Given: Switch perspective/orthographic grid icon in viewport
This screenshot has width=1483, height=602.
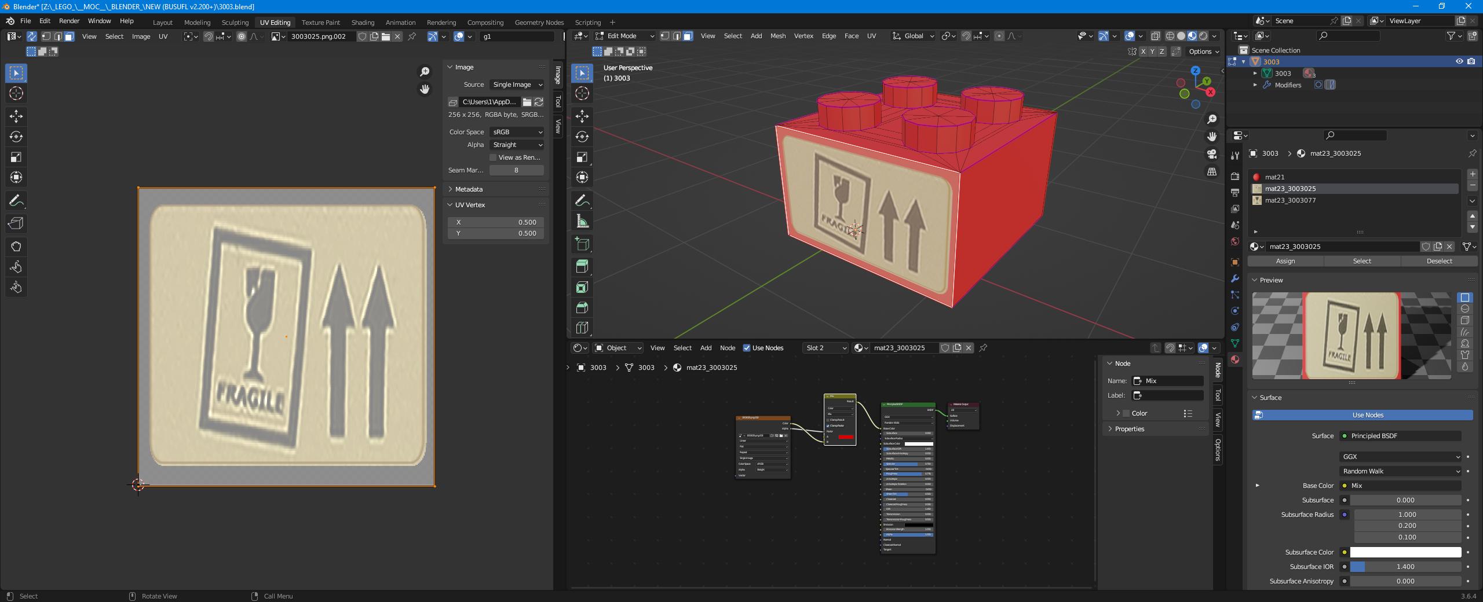Looking at the screenshot, I should pyautogui.click(x=1212, y=171).
